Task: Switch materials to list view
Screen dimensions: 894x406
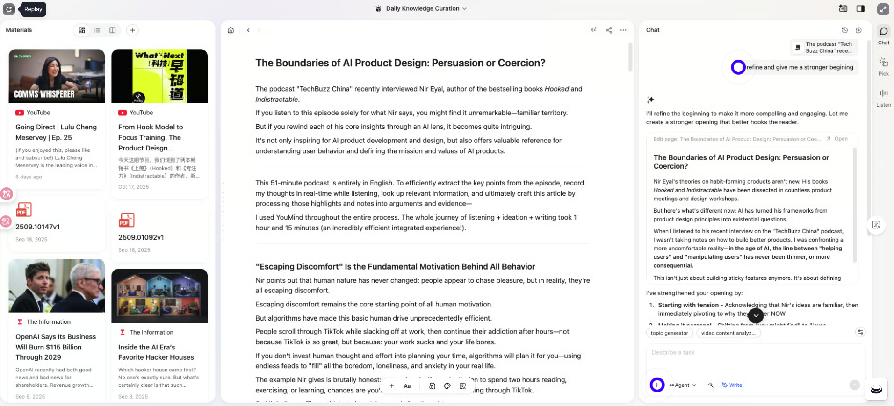Action: pyautogui.click(x=97, y=30)
